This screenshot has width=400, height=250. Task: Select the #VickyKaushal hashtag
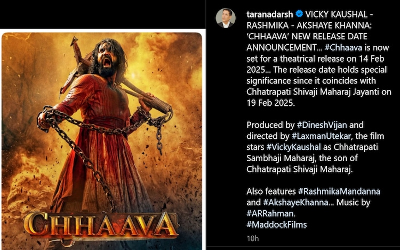[294, 147]
